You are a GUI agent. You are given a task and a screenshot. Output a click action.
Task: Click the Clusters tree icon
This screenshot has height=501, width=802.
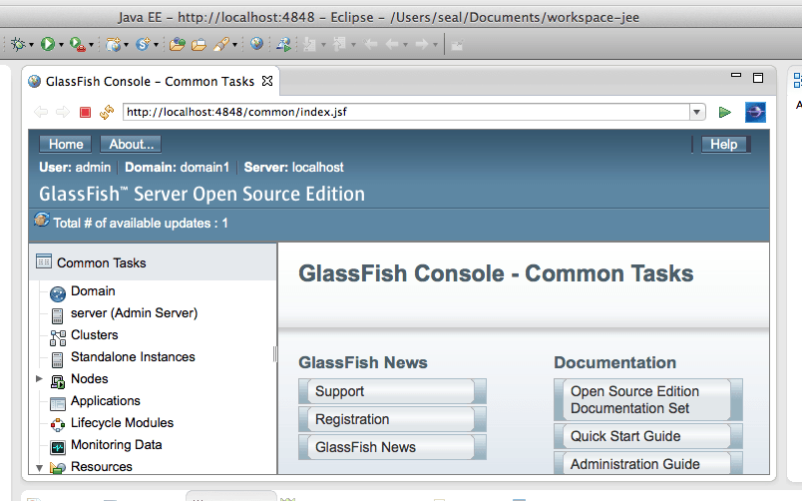pos(58,336)
